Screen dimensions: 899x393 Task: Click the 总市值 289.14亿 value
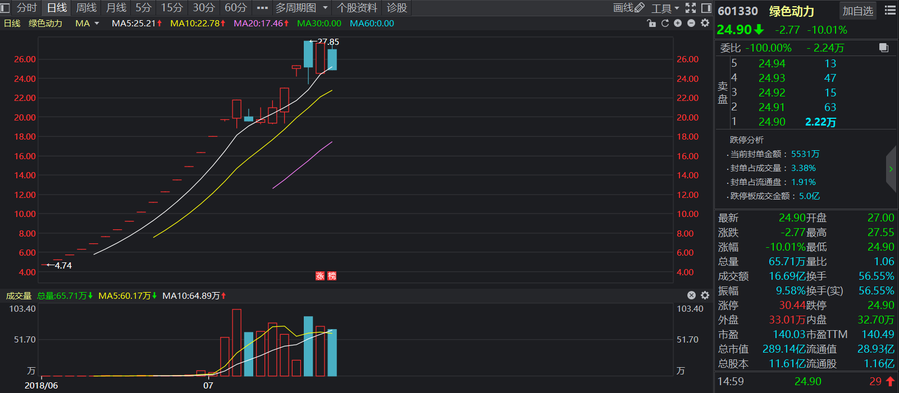[784, 349]
